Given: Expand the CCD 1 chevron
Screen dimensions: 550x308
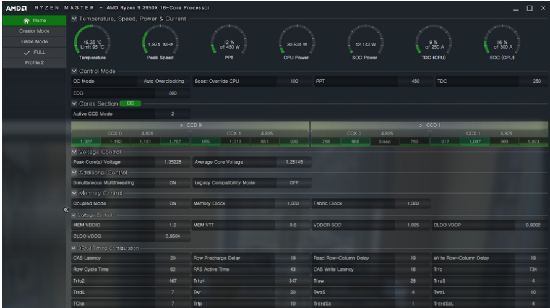Looking at the screenshot, I should point(421,125).
